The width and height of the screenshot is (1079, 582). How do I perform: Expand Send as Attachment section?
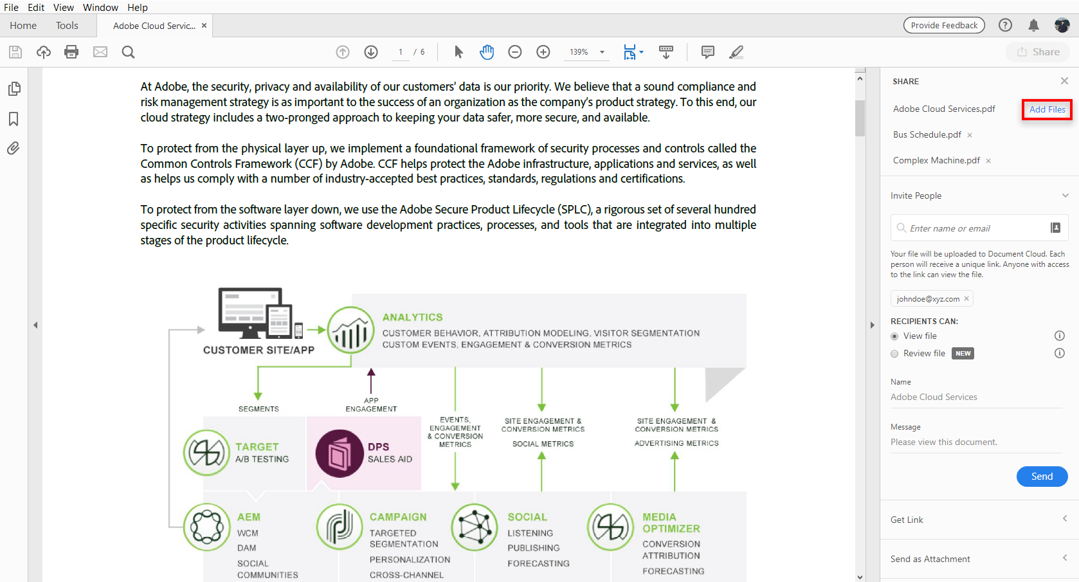pyautogui.click(x=1065, y=558)
